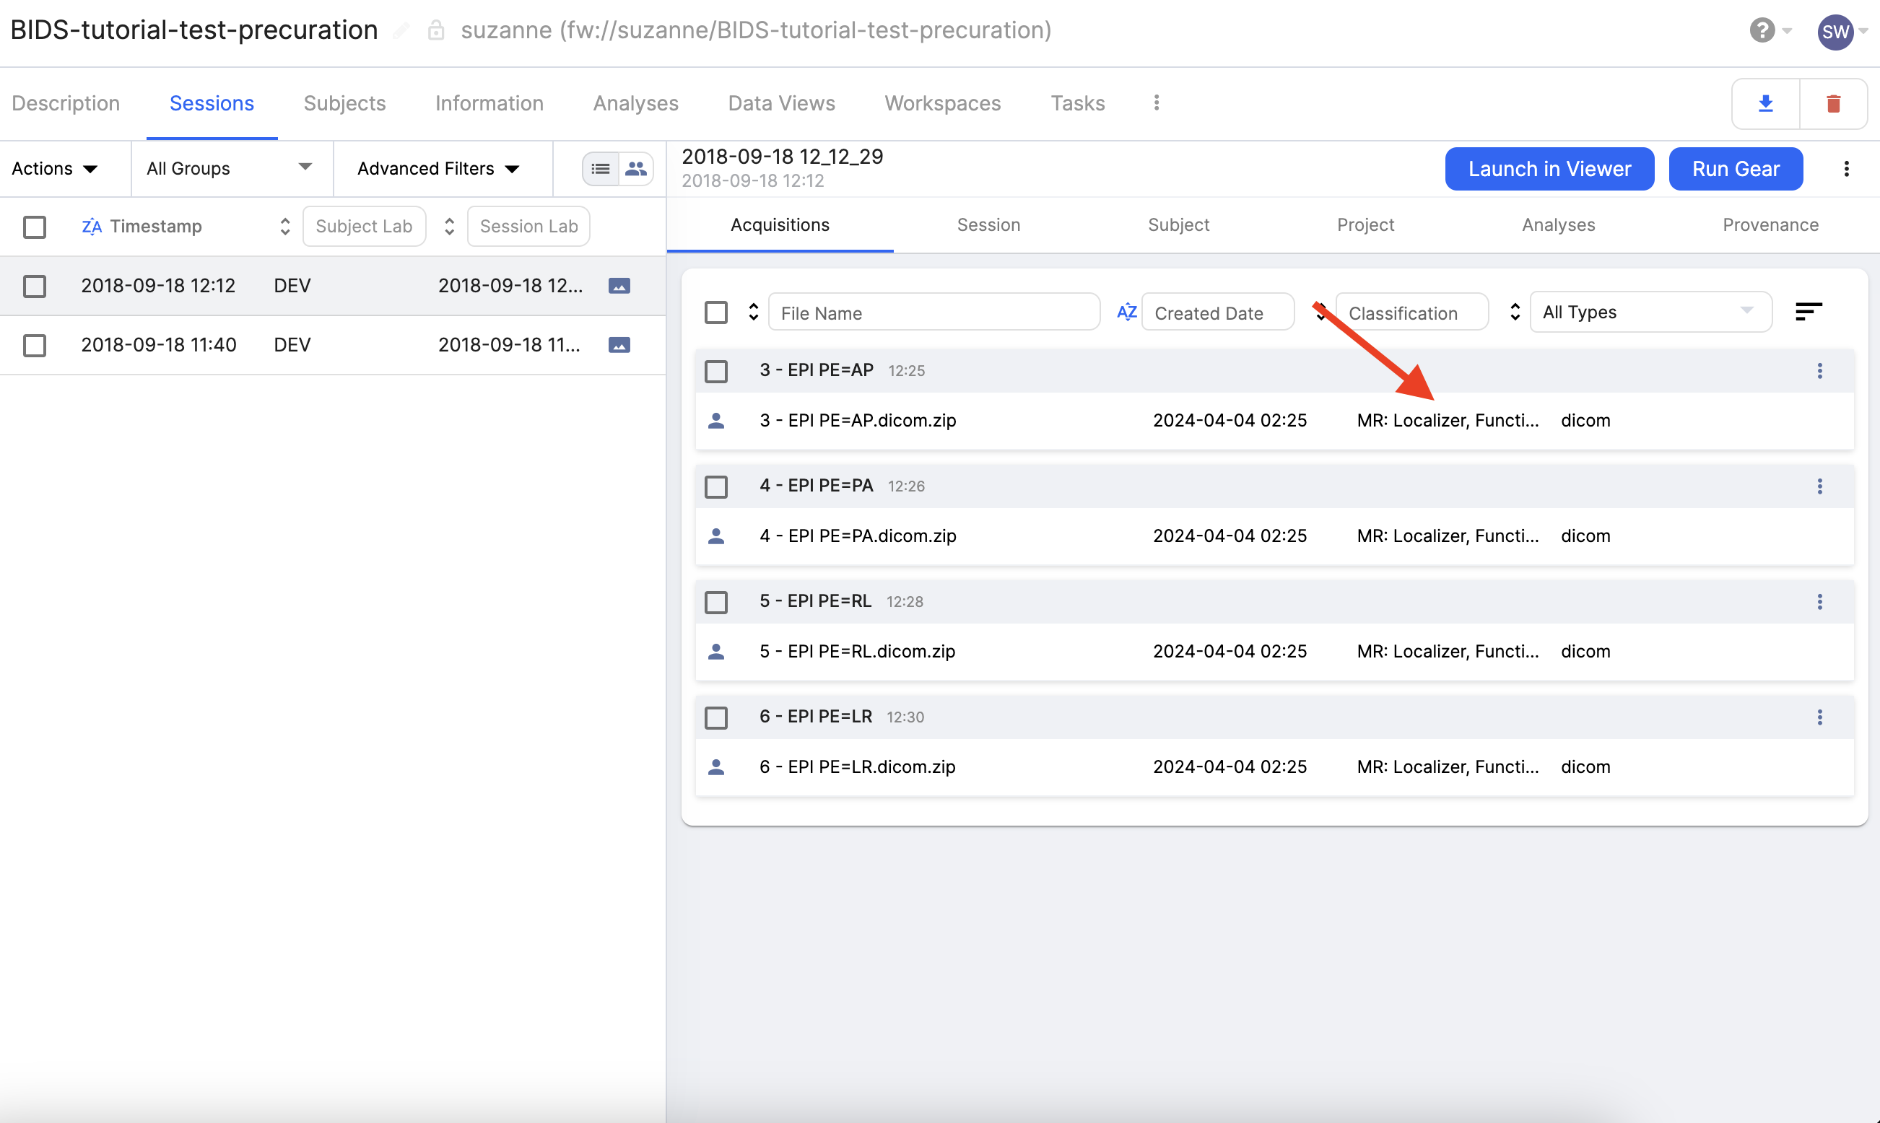The image size is (1880, 1123).
Task: Click the image icon for session 11:40
Action: pos(619,345)
